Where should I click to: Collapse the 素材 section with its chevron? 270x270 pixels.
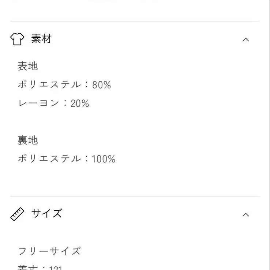[245, 40]
